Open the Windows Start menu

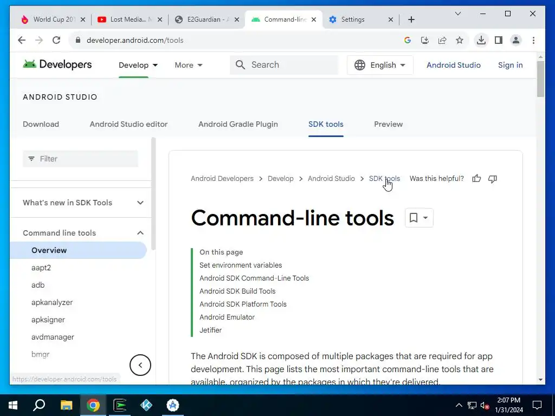(13, 405)
